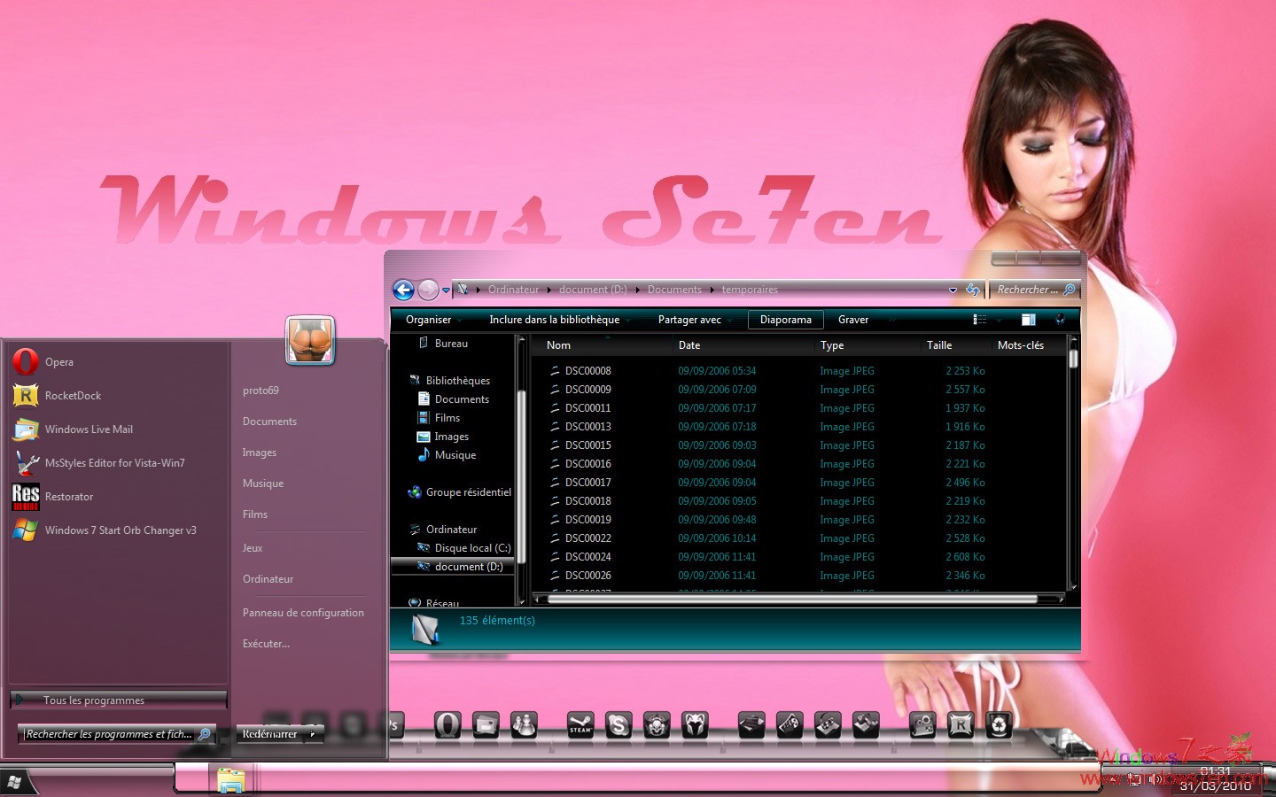Viewport: 1276px width, 797px height.
Task: Click the file list vertical scrollbar
Action: click(x=1073, y=463)
